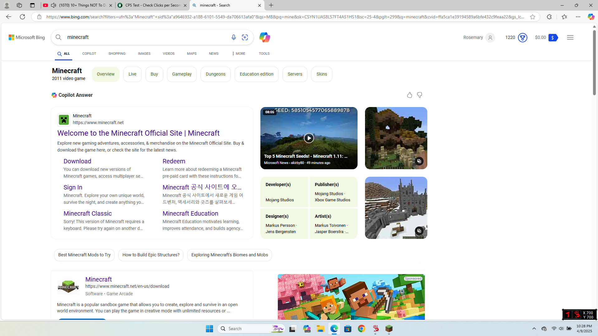The height and width of the screenshot is (336, 598).
Task: Open the Minecraft Classic sublink
Action: (88, 213)
